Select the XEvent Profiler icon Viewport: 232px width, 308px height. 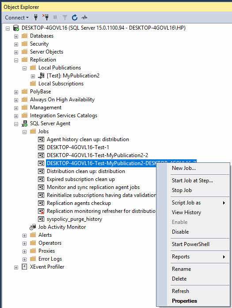click(x=24, y=267)
